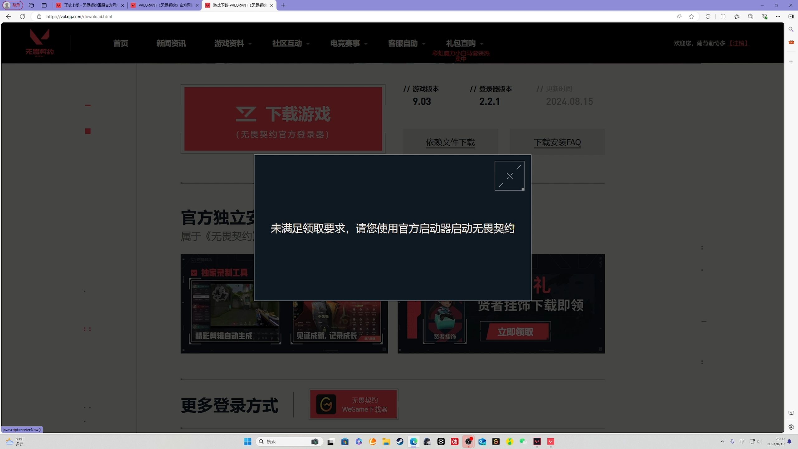Image resolution: width=798 pixels, height=449 pixels.
Task: Open the browser profile 登录 button
Action: click(x=12, y=5)
